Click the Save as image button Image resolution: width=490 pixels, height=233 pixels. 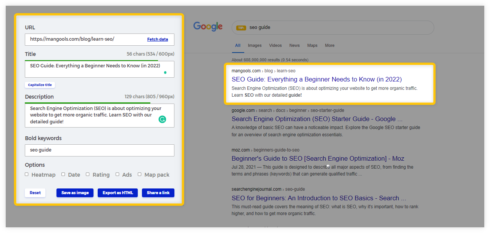pyautogui.click(x=75, y=193)
